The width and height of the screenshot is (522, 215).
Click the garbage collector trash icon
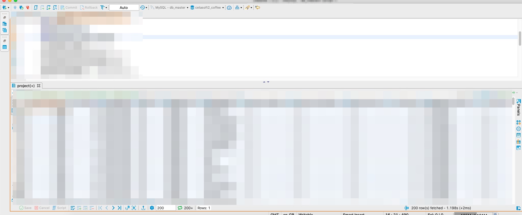pos(495,214)
